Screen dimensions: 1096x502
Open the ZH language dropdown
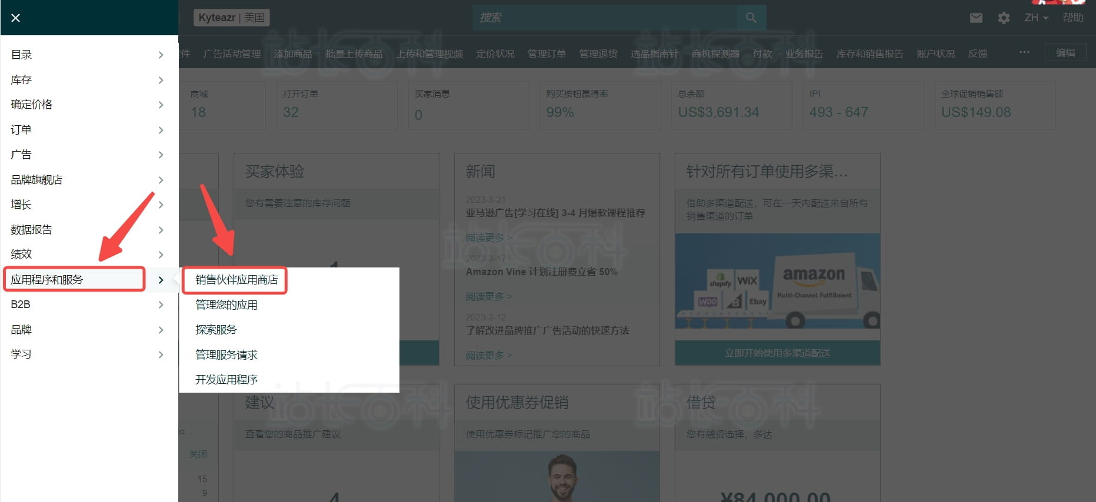tap(1036, 18)
